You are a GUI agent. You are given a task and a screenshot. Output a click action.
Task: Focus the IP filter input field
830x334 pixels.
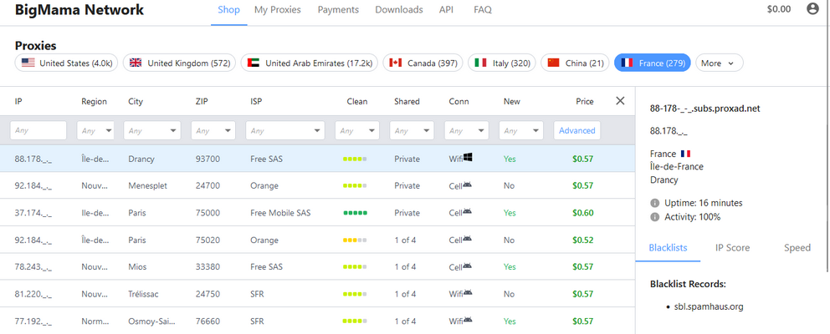point(38,130)
